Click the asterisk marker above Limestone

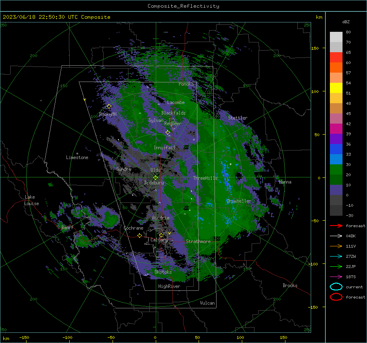(x=77, y=154)
